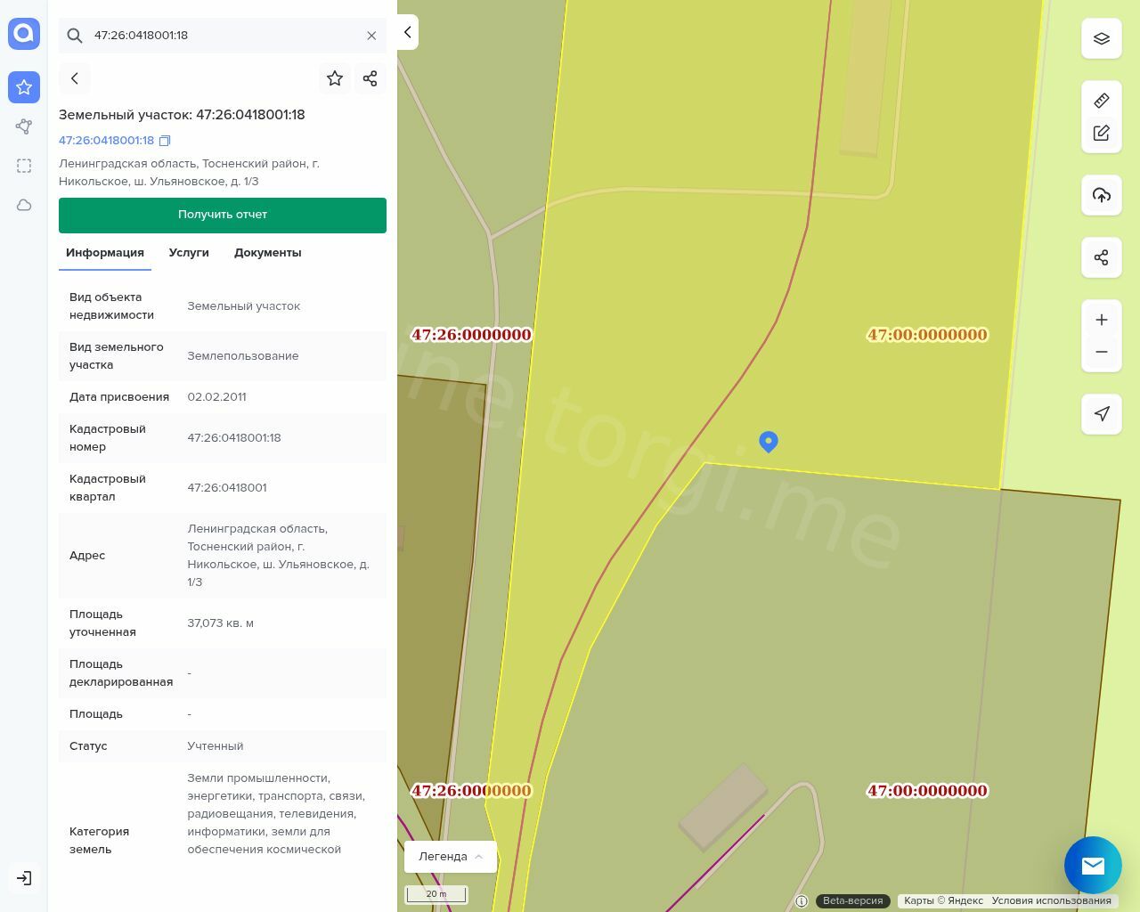Share the map using right toolbar icon
This screenshot has width=1140, height=912.
click(x=1102, y=257)
